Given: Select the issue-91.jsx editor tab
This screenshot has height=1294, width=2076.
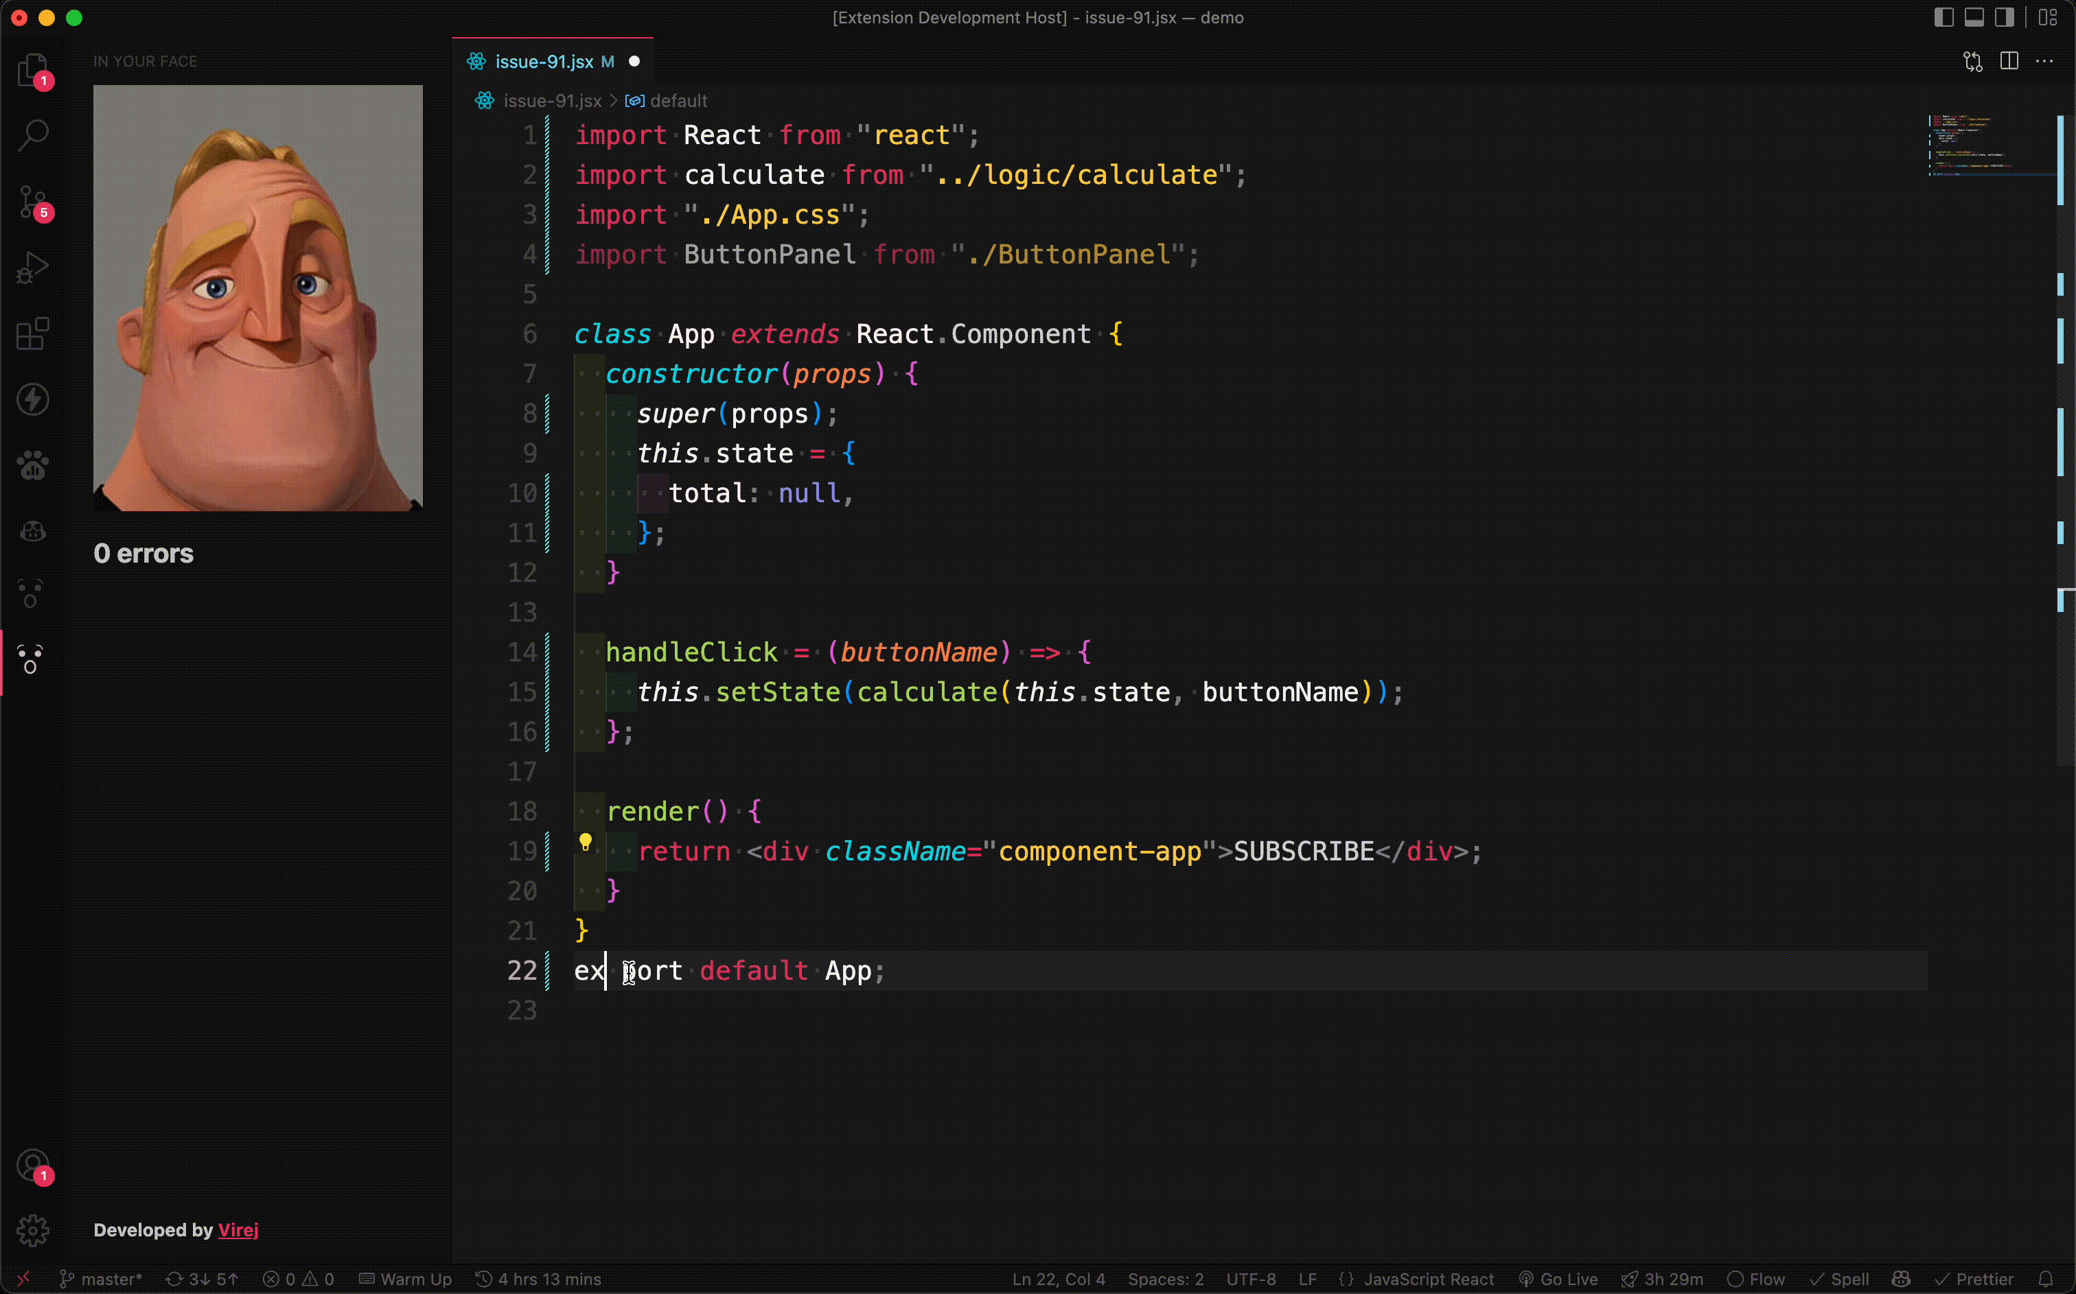Looking at the screenshot, I should 544,62.
